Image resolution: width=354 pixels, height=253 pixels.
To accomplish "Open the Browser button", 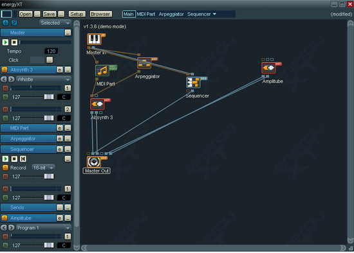I will pyautogui.click(x=100, y=14).
